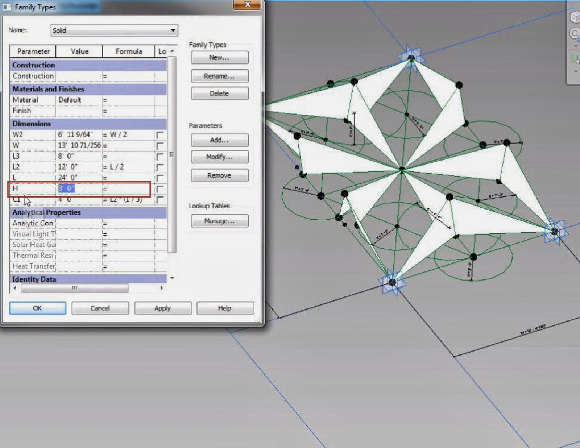Viewport: 580px width, 448px height.
Task: Open the Full Navigation Wheel icon
Action: pos(575,33)
